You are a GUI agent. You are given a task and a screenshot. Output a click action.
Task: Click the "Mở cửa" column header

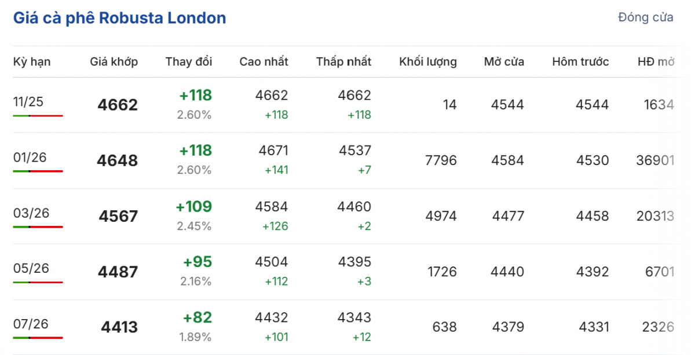pos(504,61)
